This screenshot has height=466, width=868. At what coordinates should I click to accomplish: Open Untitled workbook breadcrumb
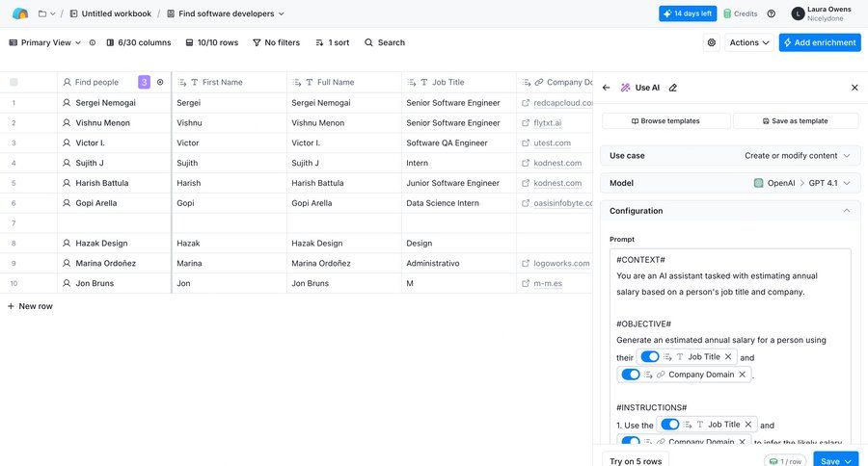click(x=111, y=13)
